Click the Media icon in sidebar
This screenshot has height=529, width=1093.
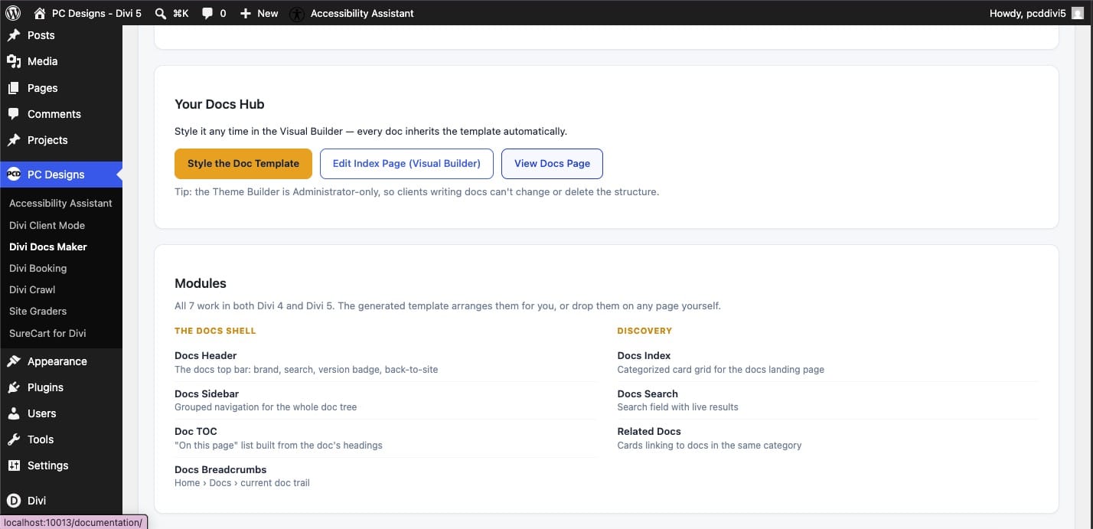[x=14, y=61]
